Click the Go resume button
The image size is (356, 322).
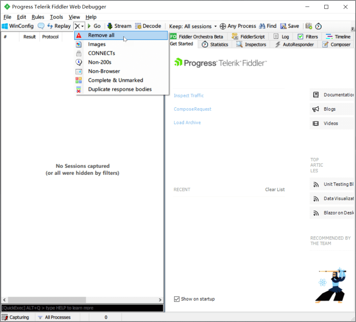(x=94, y=26)
